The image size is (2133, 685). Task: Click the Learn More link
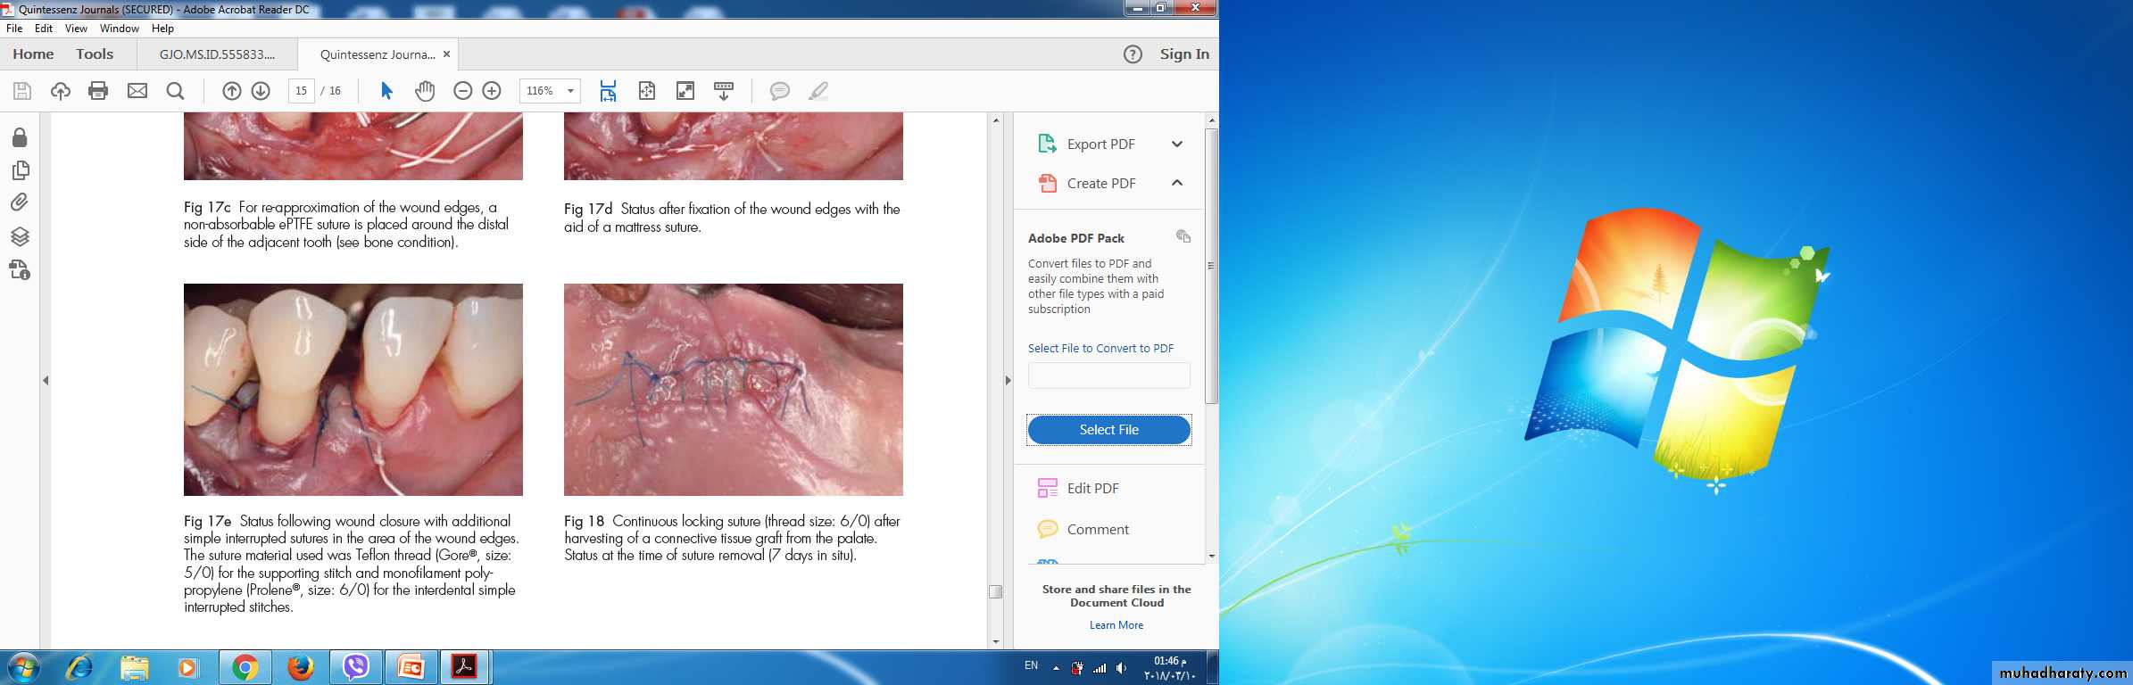(x=1116, y=625)
